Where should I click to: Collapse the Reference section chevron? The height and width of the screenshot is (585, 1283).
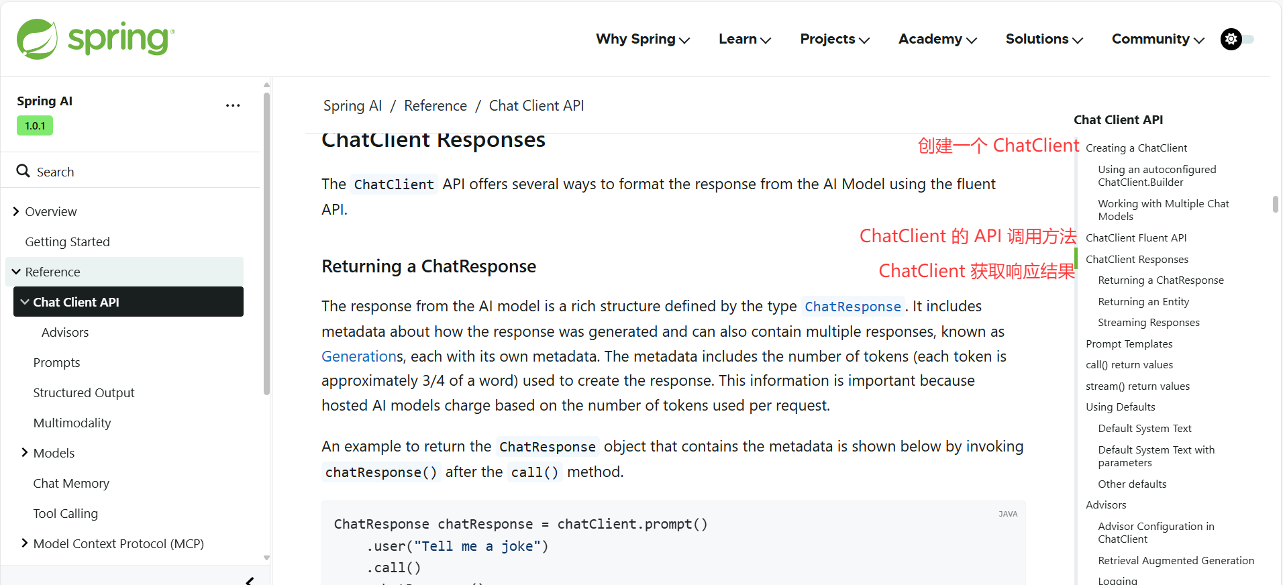[16, 272]
